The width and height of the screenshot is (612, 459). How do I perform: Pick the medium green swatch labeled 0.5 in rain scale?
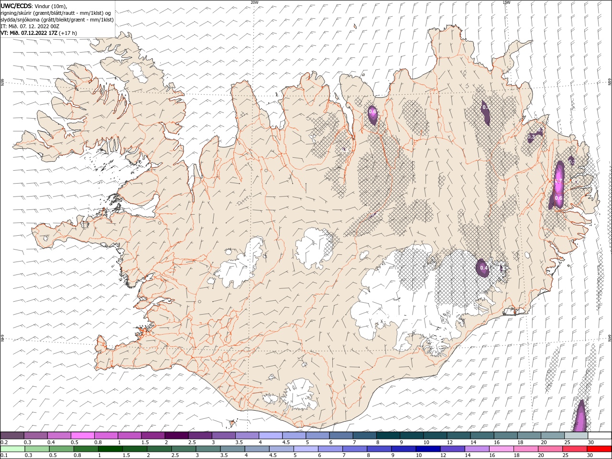click(62, 448)
